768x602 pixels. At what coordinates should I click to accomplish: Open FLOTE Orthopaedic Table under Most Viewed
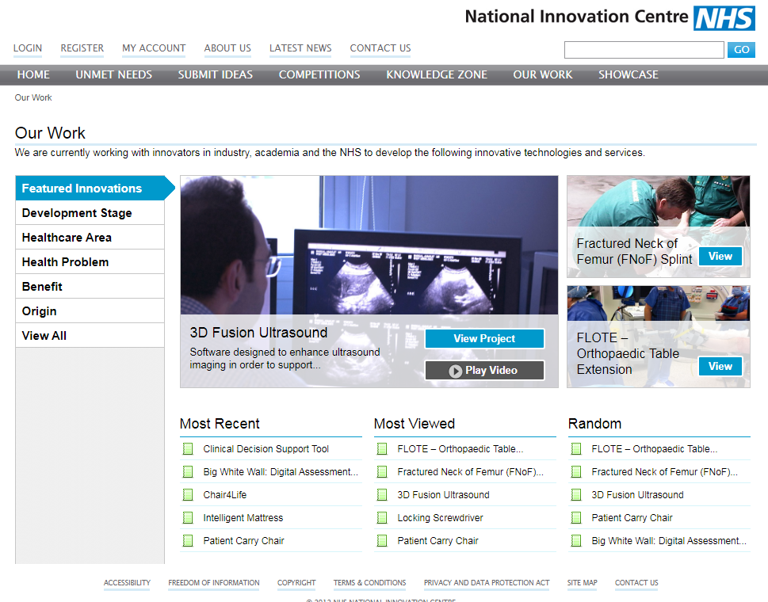click(x=460, y=449)
